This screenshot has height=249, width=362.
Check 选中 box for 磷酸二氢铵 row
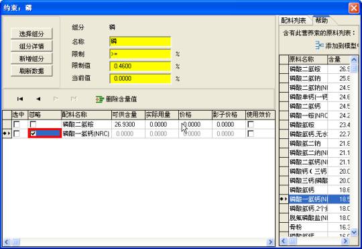coord(17,124)
